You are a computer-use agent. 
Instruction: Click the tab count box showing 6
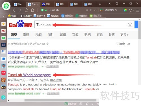(109, 4)
